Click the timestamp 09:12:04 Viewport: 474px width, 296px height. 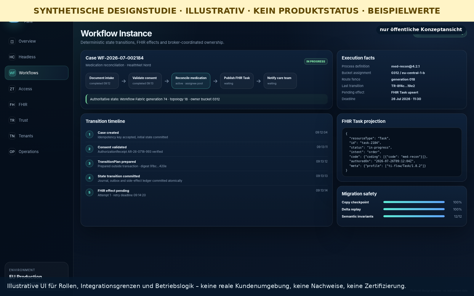coord(321,132)
